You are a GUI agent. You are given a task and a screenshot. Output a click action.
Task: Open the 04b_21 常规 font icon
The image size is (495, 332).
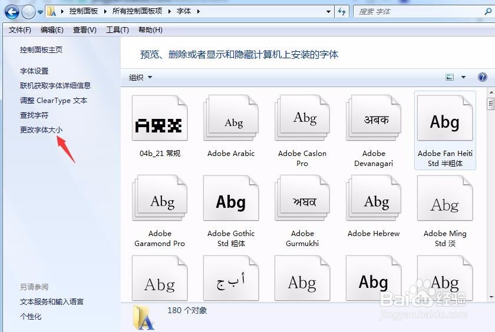tap(160, 118)
